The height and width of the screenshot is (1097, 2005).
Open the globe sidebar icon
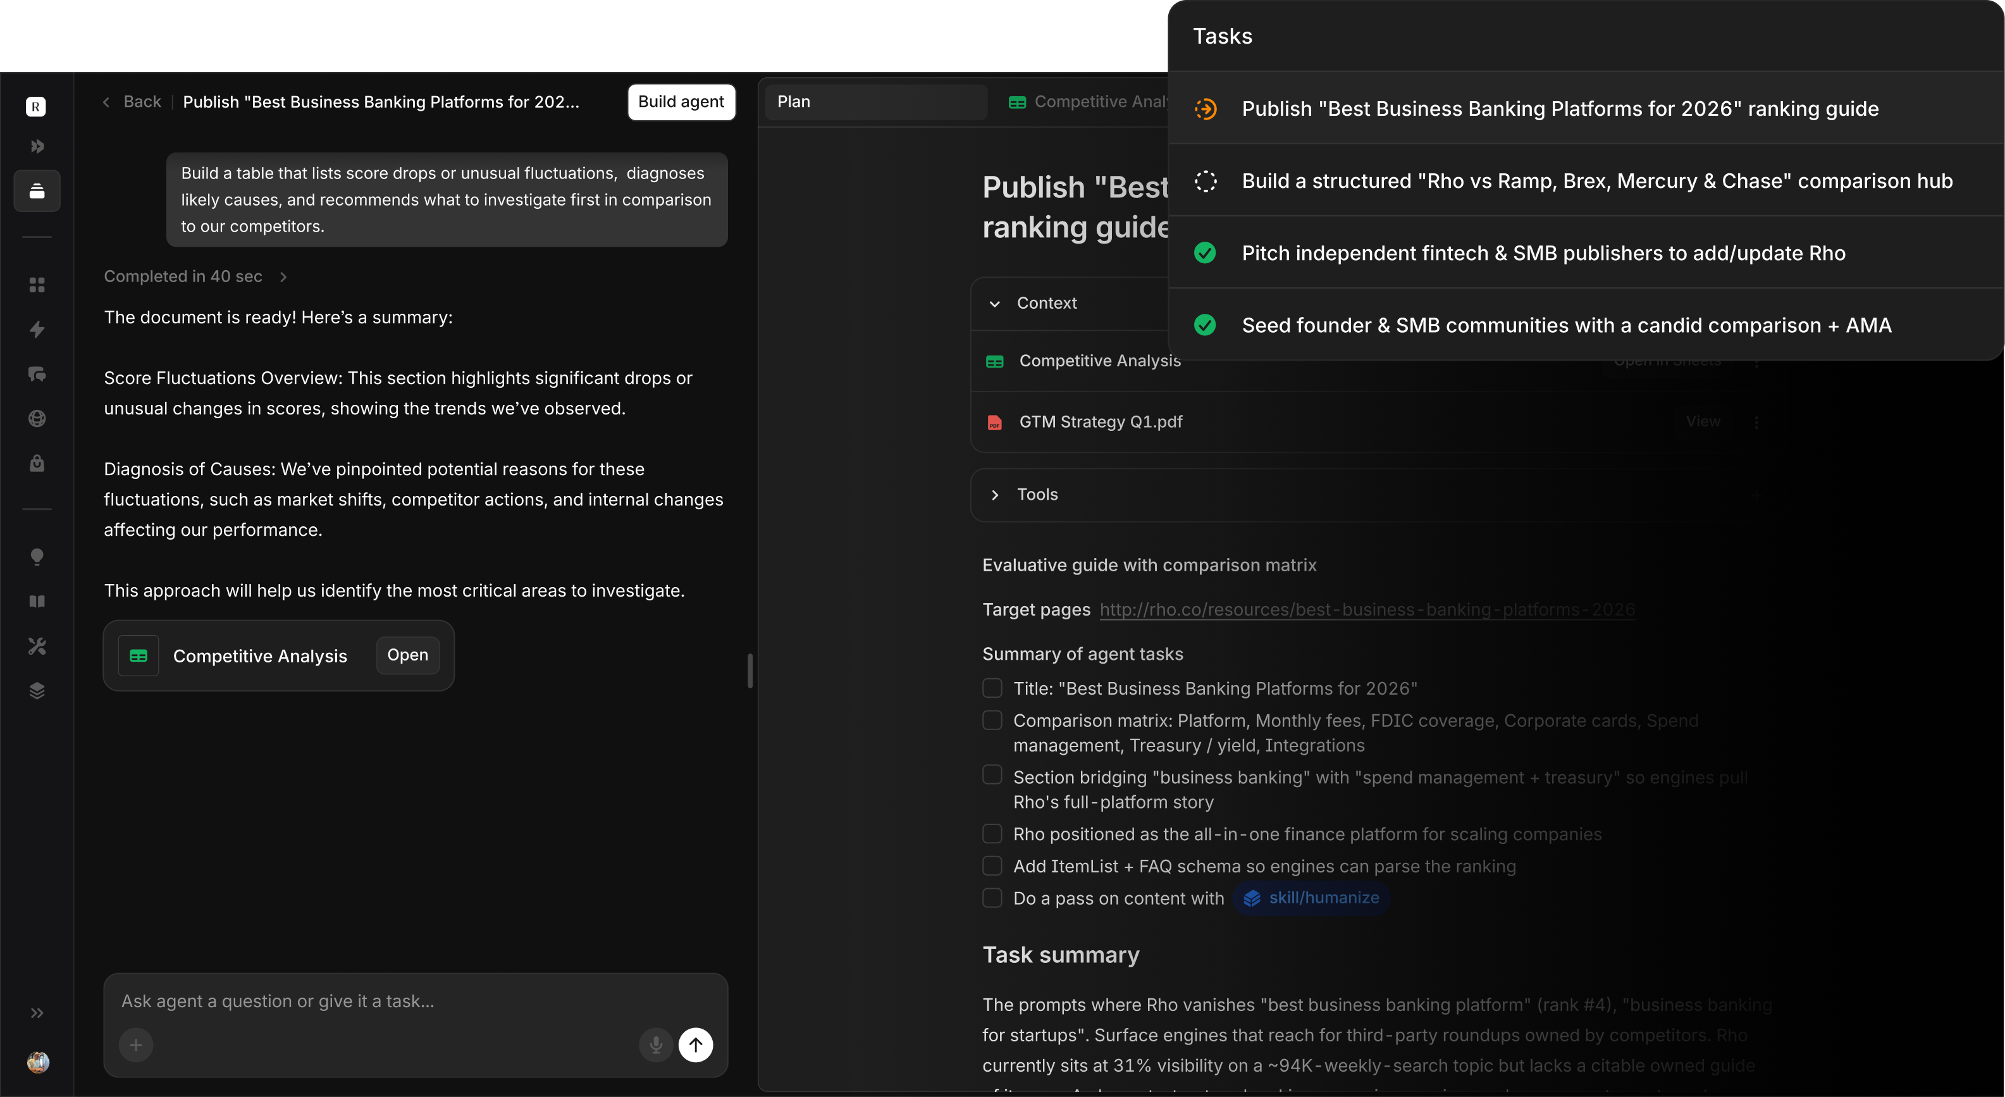coord(37,419)
